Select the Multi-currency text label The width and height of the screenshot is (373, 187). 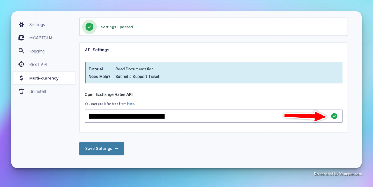click(44, 78)
